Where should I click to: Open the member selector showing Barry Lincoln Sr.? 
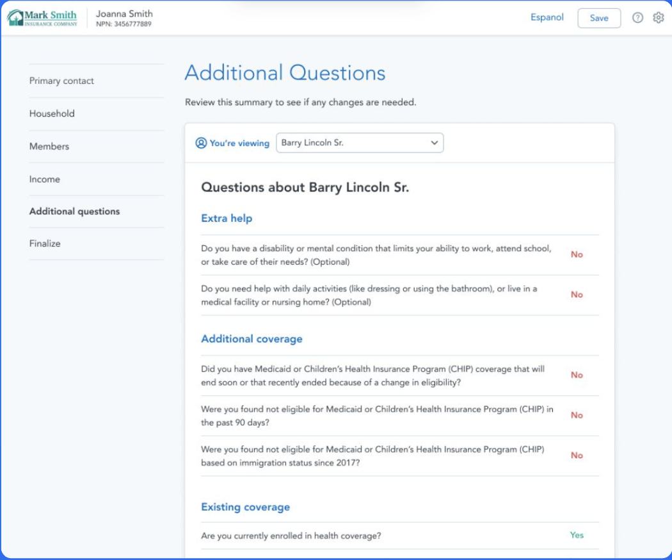(x=358, y=143)
